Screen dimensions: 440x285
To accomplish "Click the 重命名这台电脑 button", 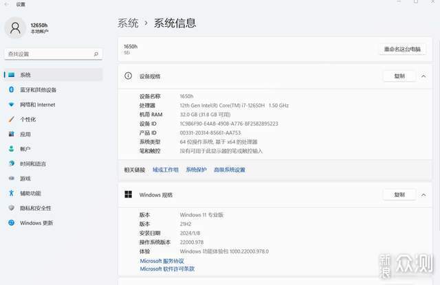I will point(402,49).
